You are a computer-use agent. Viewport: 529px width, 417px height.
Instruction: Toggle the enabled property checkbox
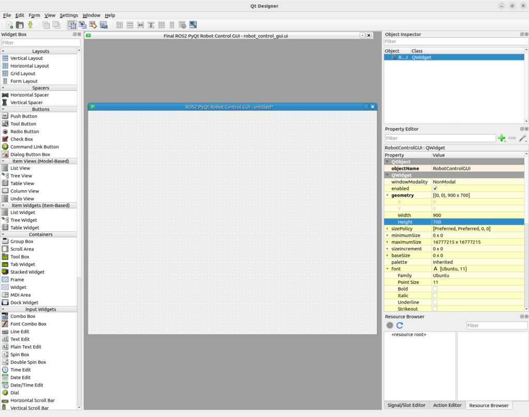435,188
